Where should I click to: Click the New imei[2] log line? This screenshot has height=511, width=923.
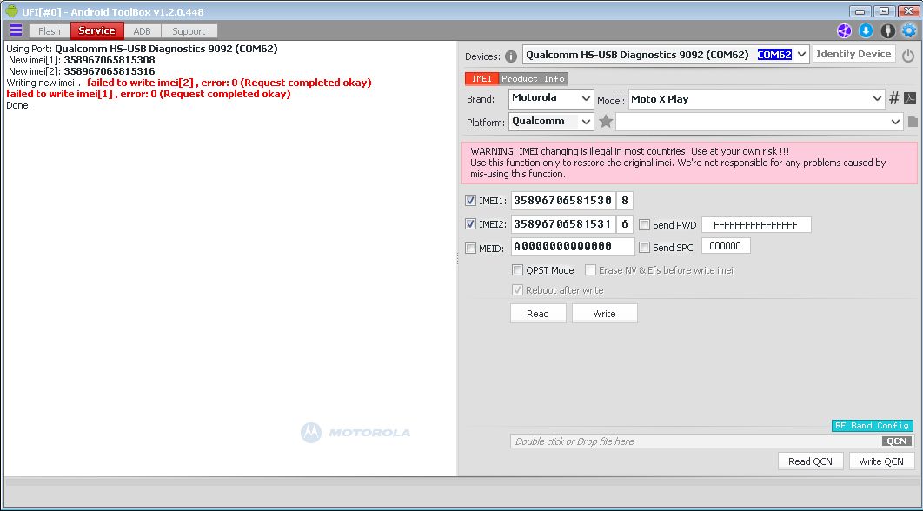pyautogui.click(x=82, y=71)
